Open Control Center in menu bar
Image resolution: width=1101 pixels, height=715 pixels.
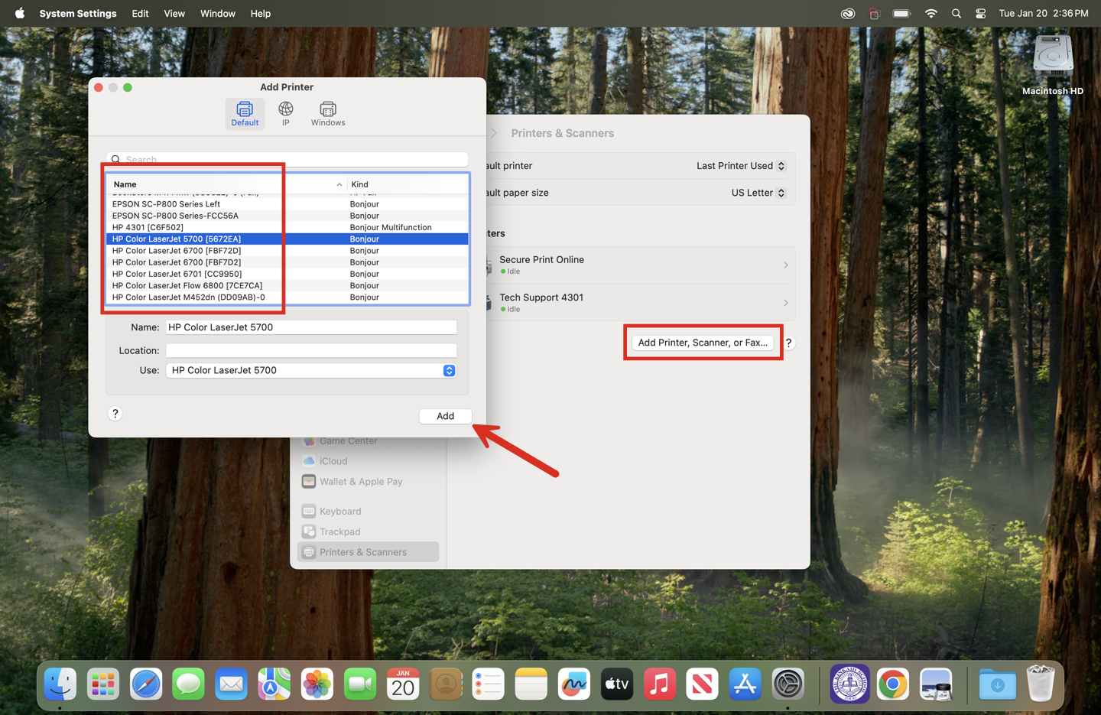tap(981, 13)
